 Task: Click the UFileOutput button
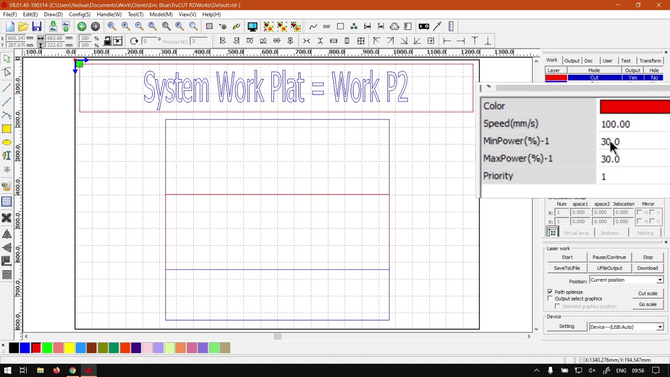(x=609, y=268)
